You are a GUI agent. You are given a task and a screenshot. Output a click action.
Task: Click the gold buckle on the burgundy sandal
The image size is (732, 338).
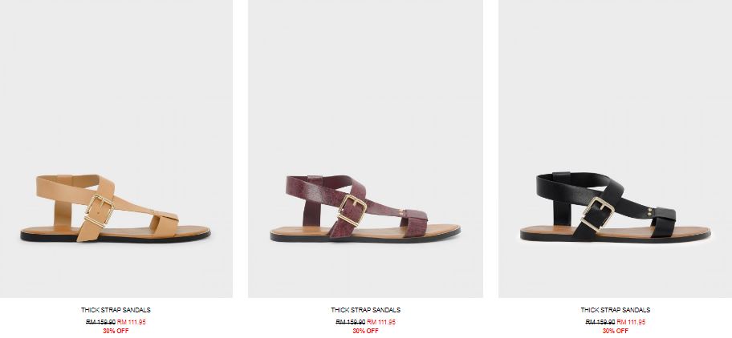352,211
